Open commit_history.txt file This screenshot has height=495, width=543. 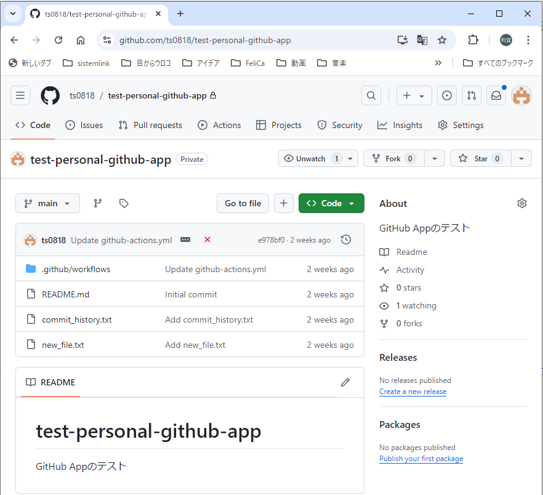click(77, 320)
